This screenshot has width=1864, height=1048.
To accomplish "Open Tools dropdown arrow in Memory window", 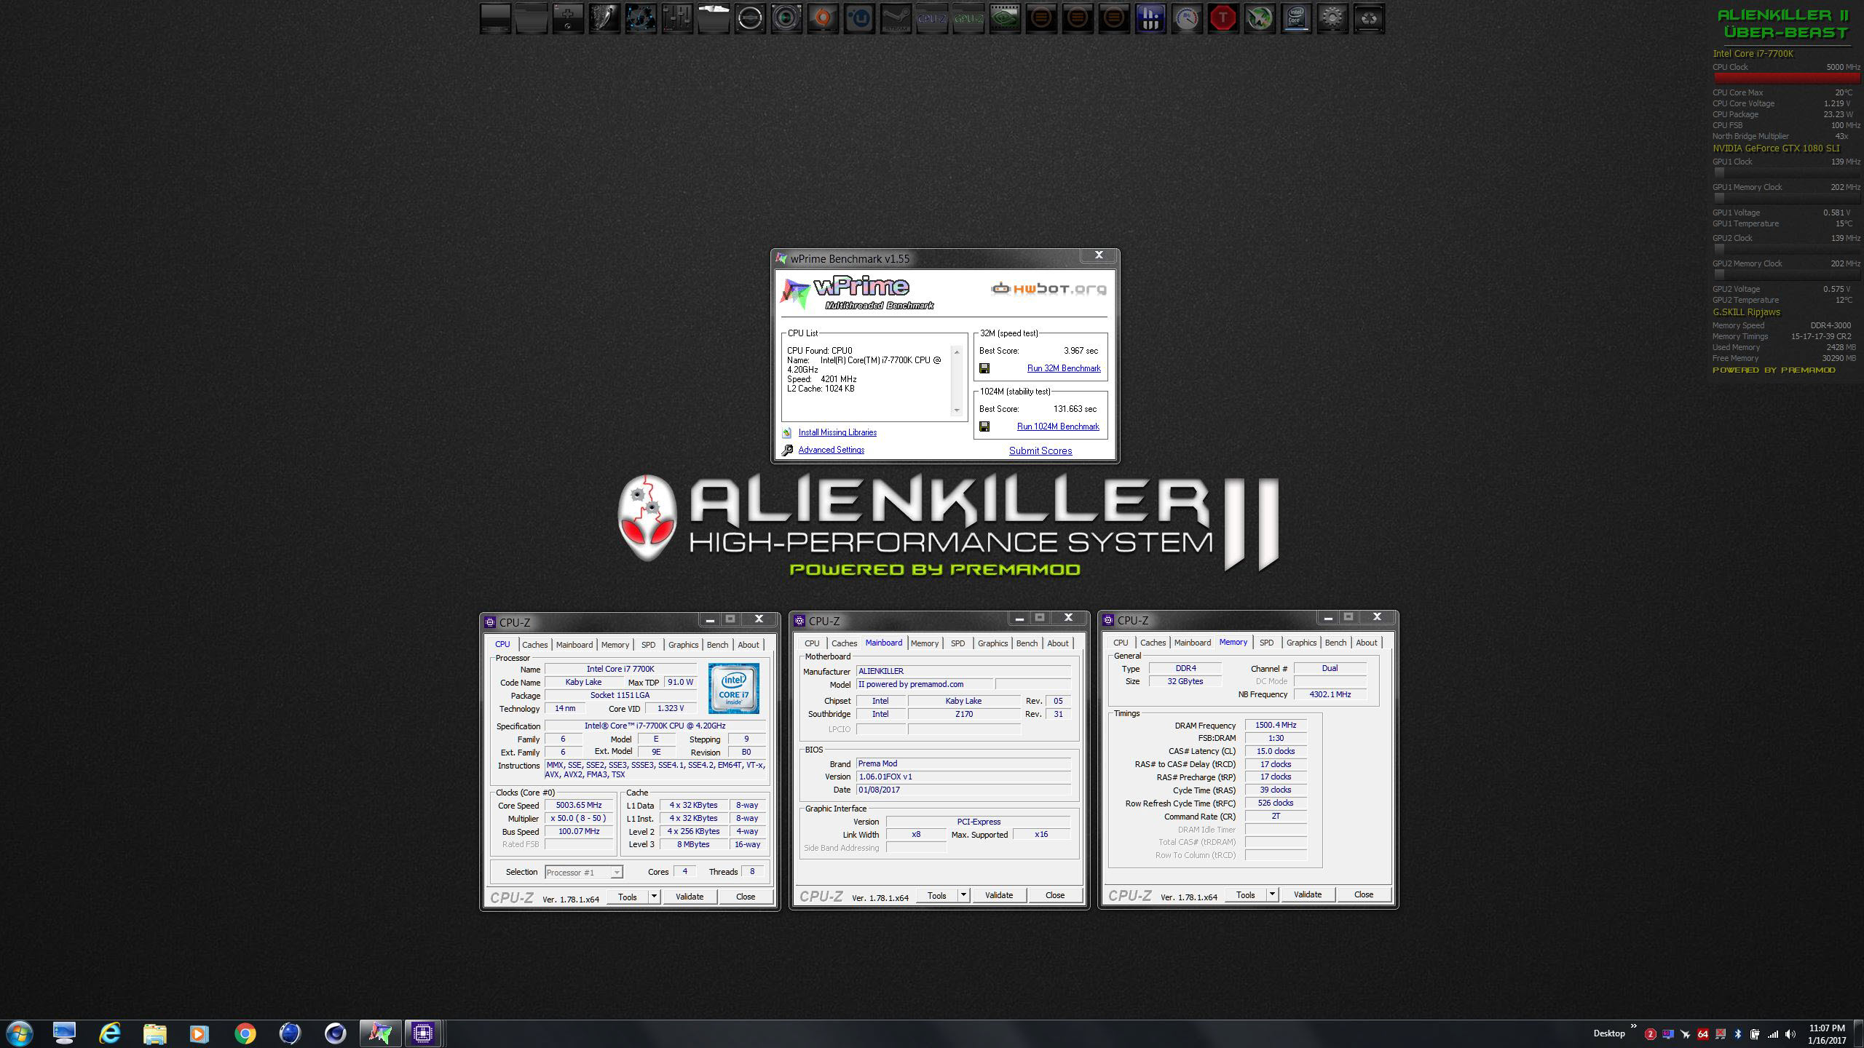I will click(x=1272, y=894).
